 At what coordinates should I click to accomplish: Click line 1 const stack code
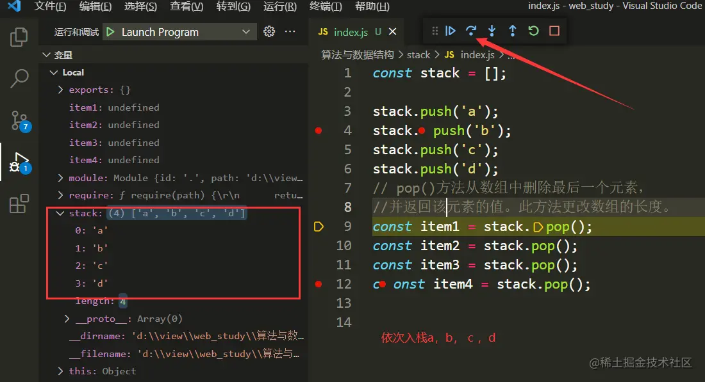click(x=439, y=73)
